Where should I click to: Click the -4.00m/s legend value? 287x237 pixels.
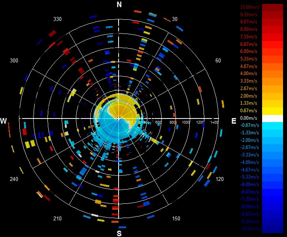[x=249, y=162]
